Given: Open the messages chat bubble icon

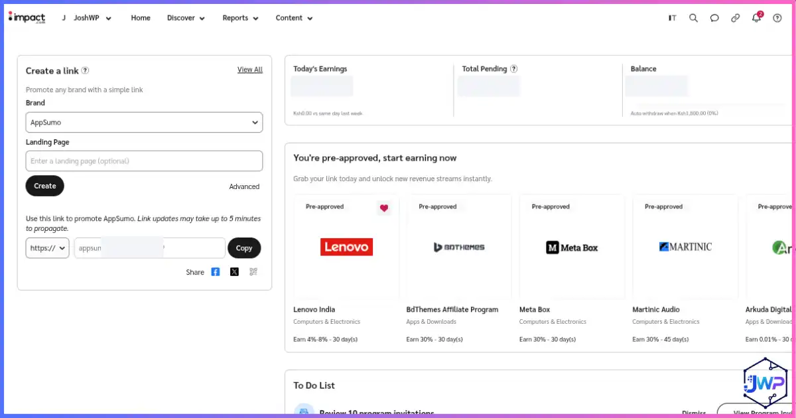Looking at the screenshot, I should pyautogui.click(x=714, y=19).
